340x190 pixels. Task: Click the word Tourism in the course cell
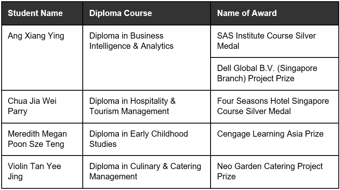pos(104,111)
